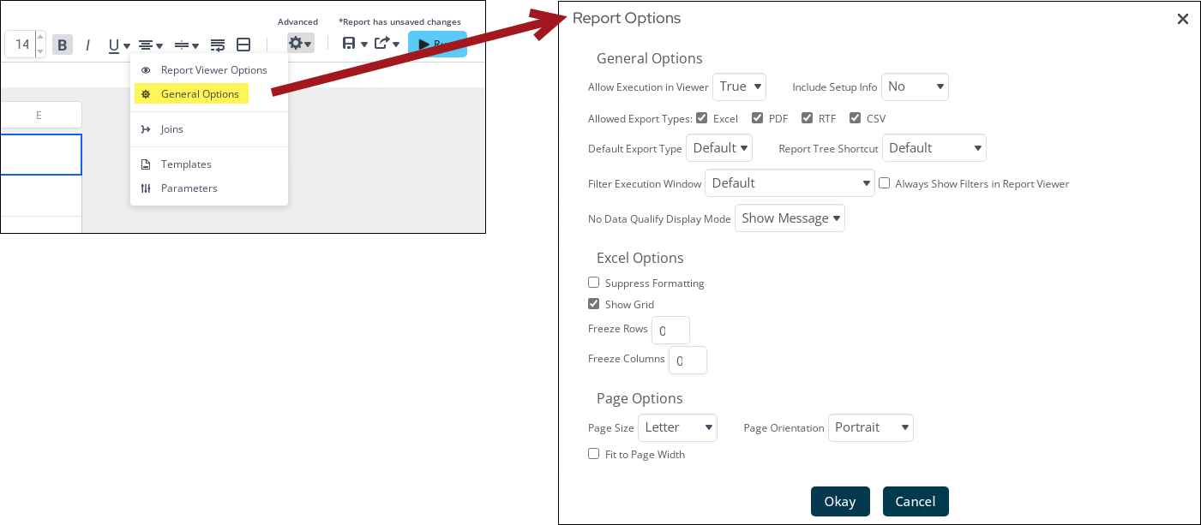Select Joins from the options menu

[x=172, y=128]
